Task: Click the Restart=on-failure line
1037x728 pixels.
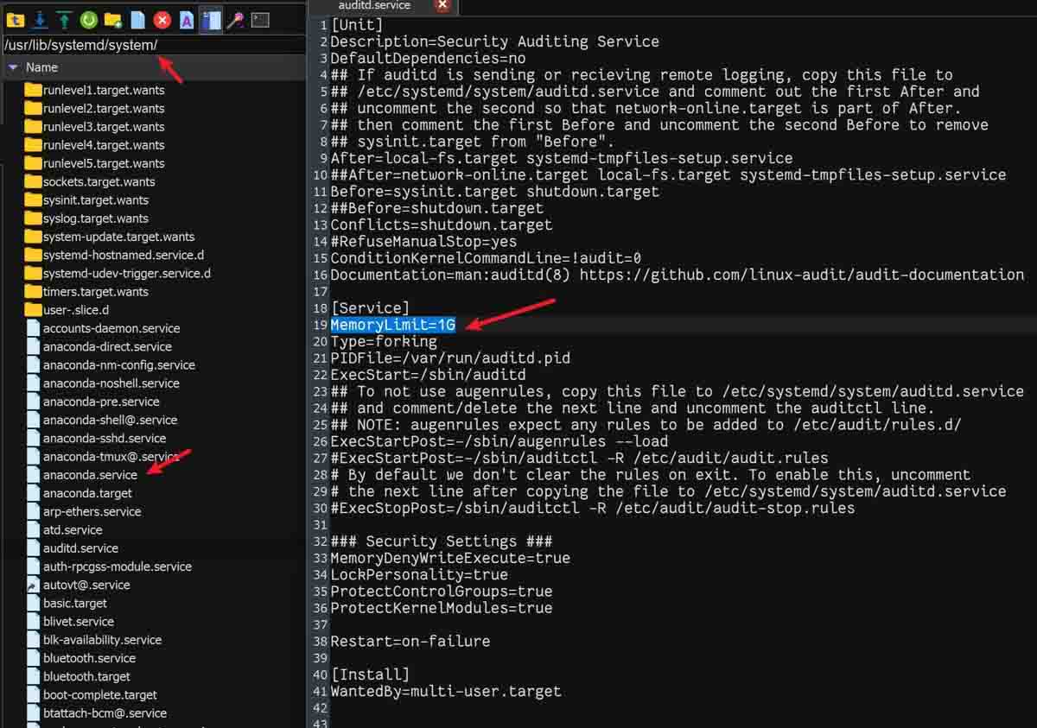Action: click(410, 641)
